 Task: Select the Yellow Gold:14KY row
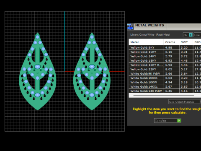165,56
